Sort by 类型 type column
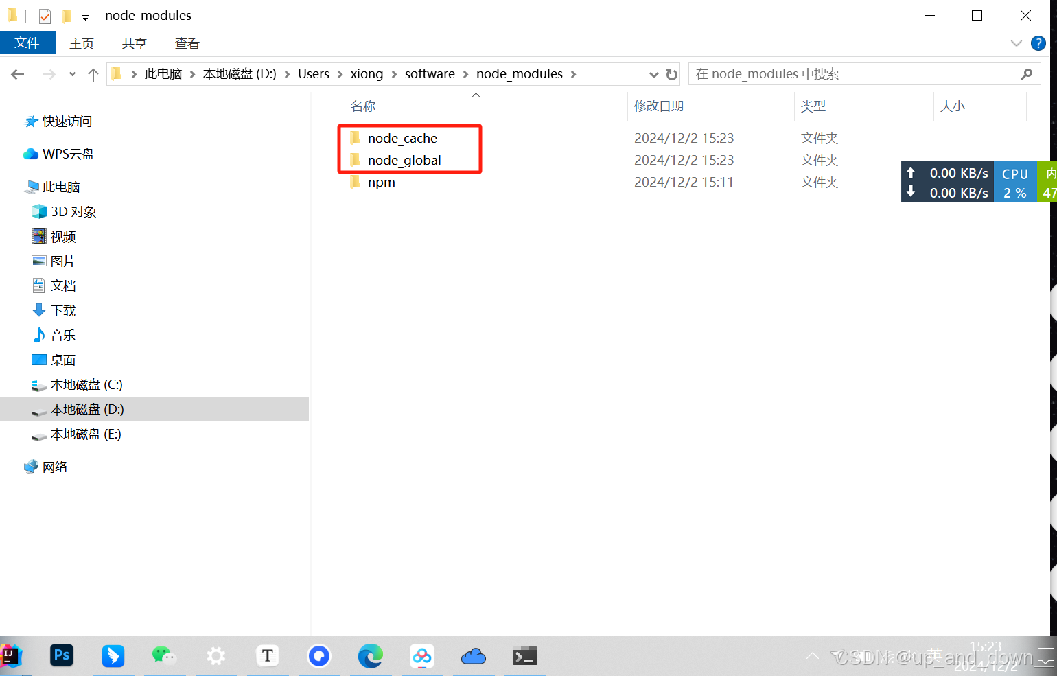 click(813, 106)
